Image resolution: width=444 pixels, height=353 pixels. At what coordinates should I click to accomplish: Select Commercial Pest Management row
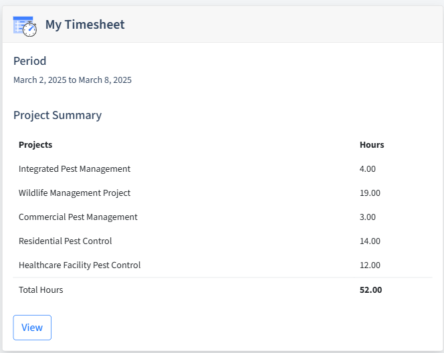coord(223,217)
